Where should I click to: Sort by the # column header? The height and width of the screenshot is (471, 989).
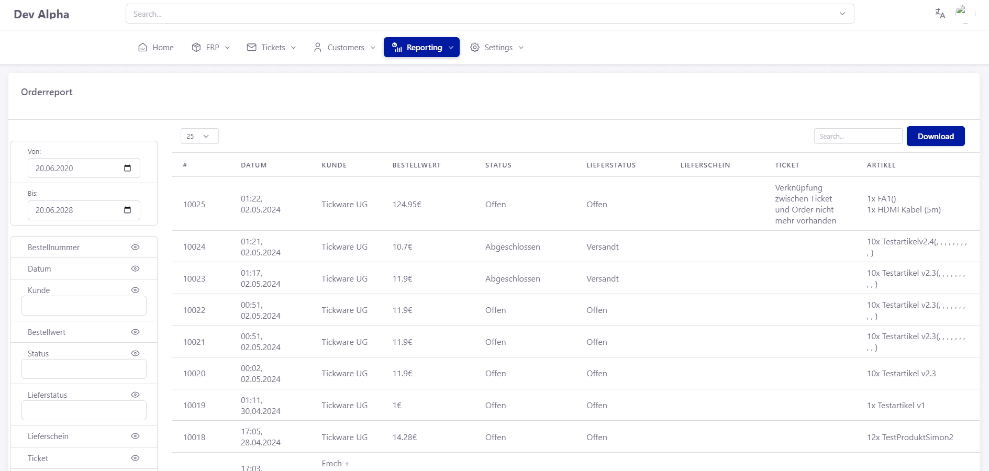[185, 165]
